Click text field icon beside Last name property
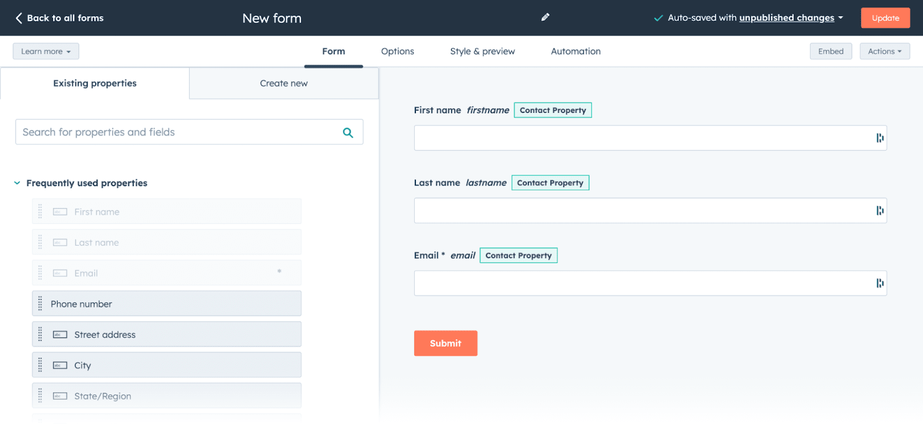923x425 pixels. pos(60,242)
